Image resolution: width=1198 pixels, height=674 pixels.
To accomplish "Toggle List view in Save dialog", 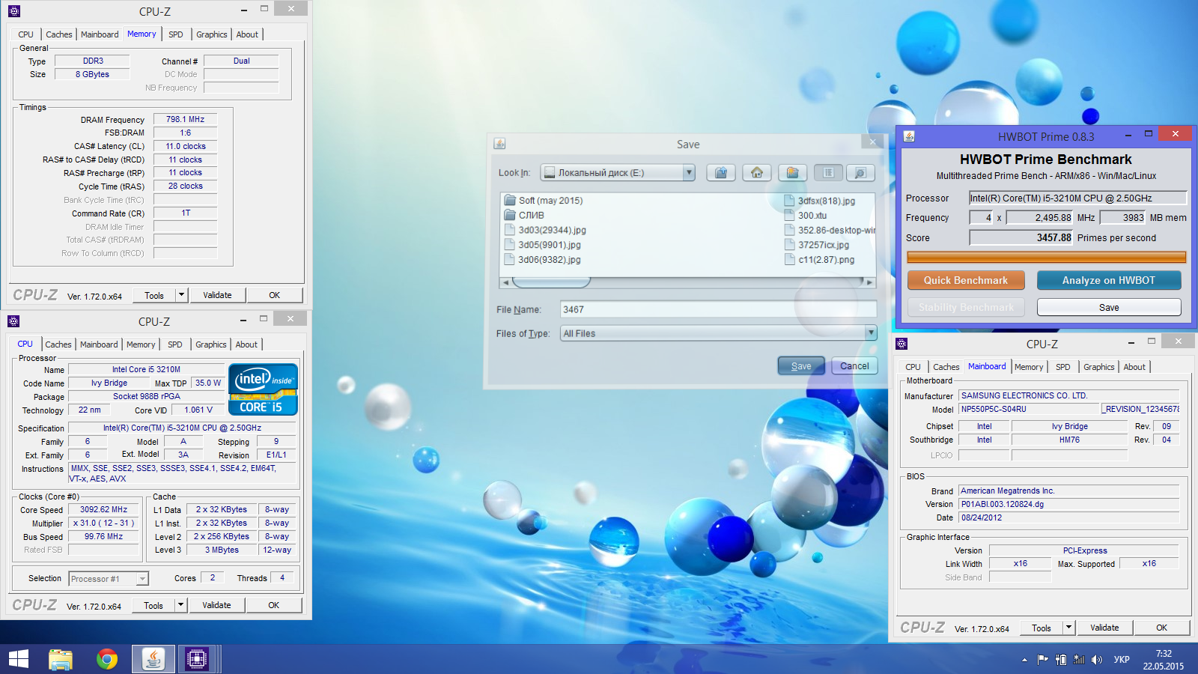I will pos(828,173).
